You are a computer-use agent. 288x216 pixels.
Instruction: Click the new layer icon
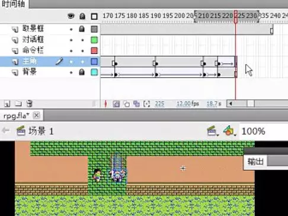[7, 104]
